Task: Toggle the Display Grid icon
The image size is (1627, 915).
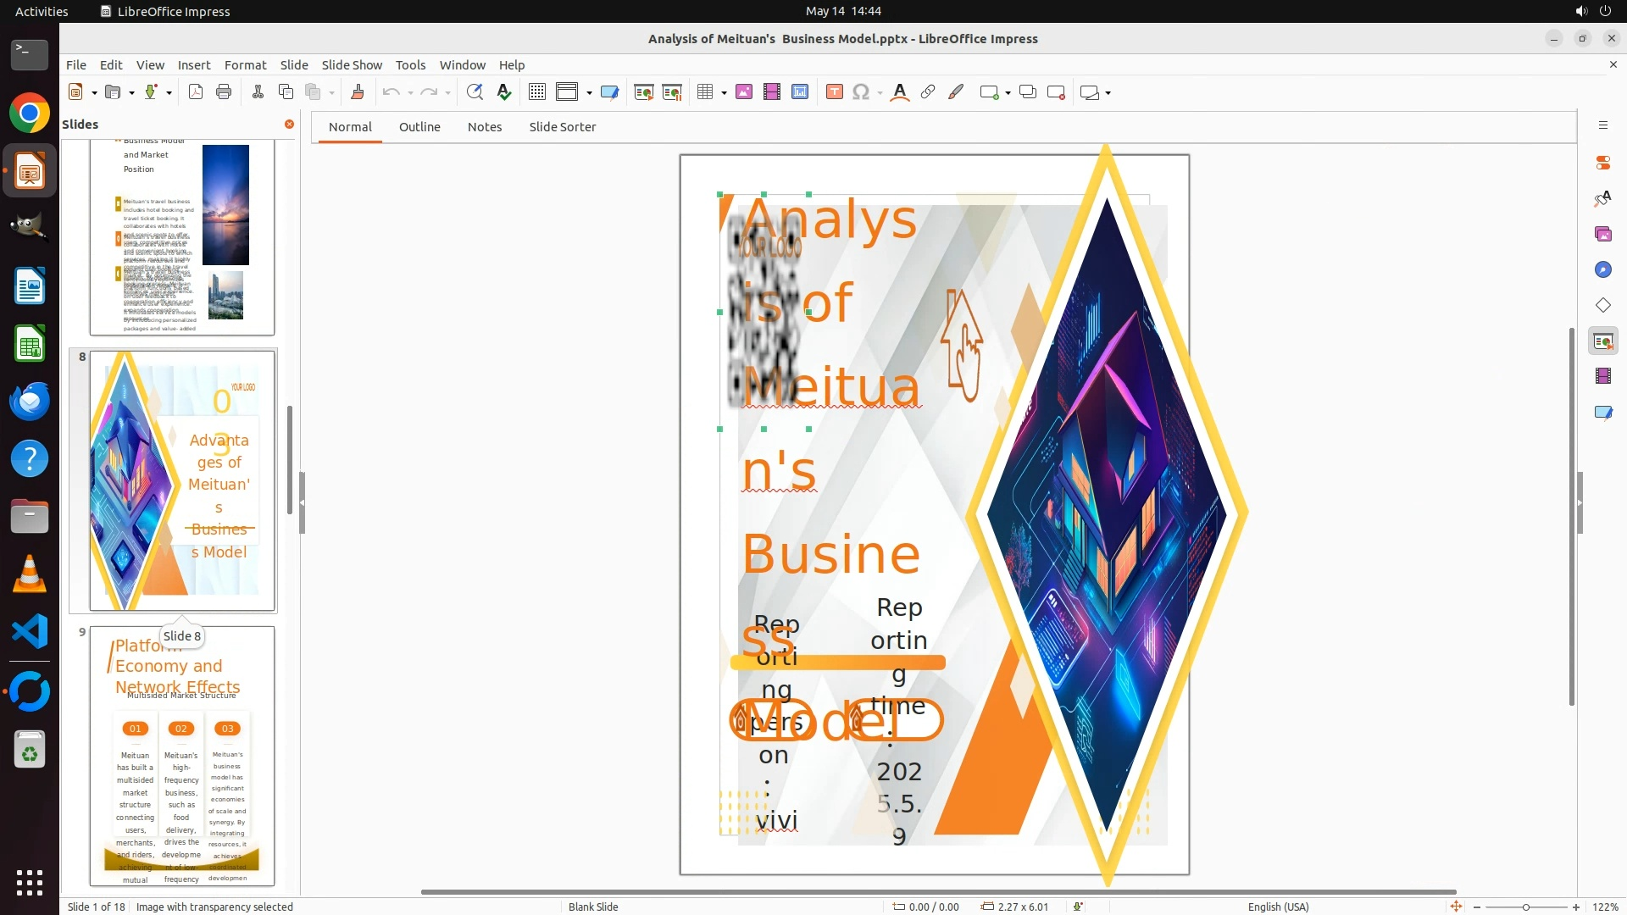Action: coord(537,92)
